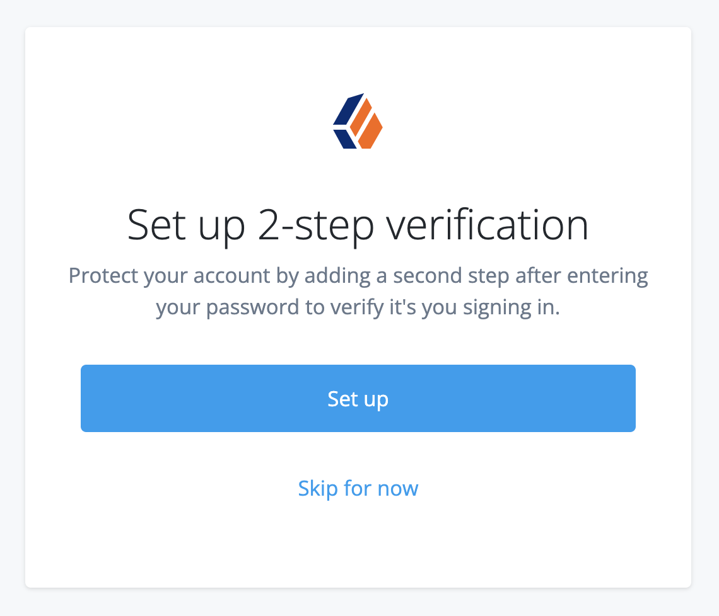The image size is (719, 616).
Task: Select the protection description text
Action: point(358,291)
